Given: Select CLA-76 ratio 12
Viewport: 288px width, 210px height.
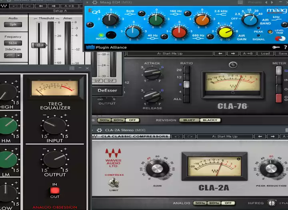Looking at the screenshot, I should [x=186, y=77].
